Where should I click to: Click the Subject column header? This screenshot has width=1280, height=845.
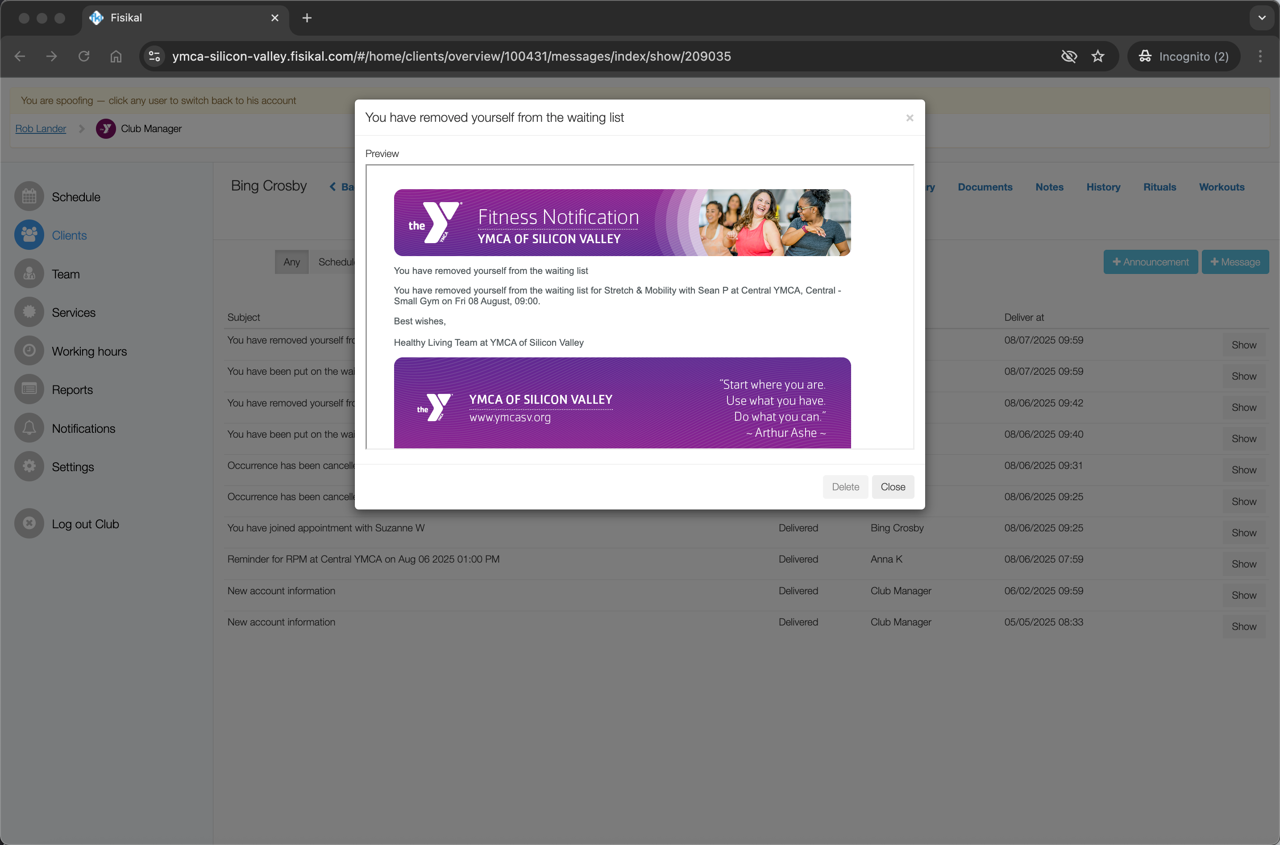243,317
